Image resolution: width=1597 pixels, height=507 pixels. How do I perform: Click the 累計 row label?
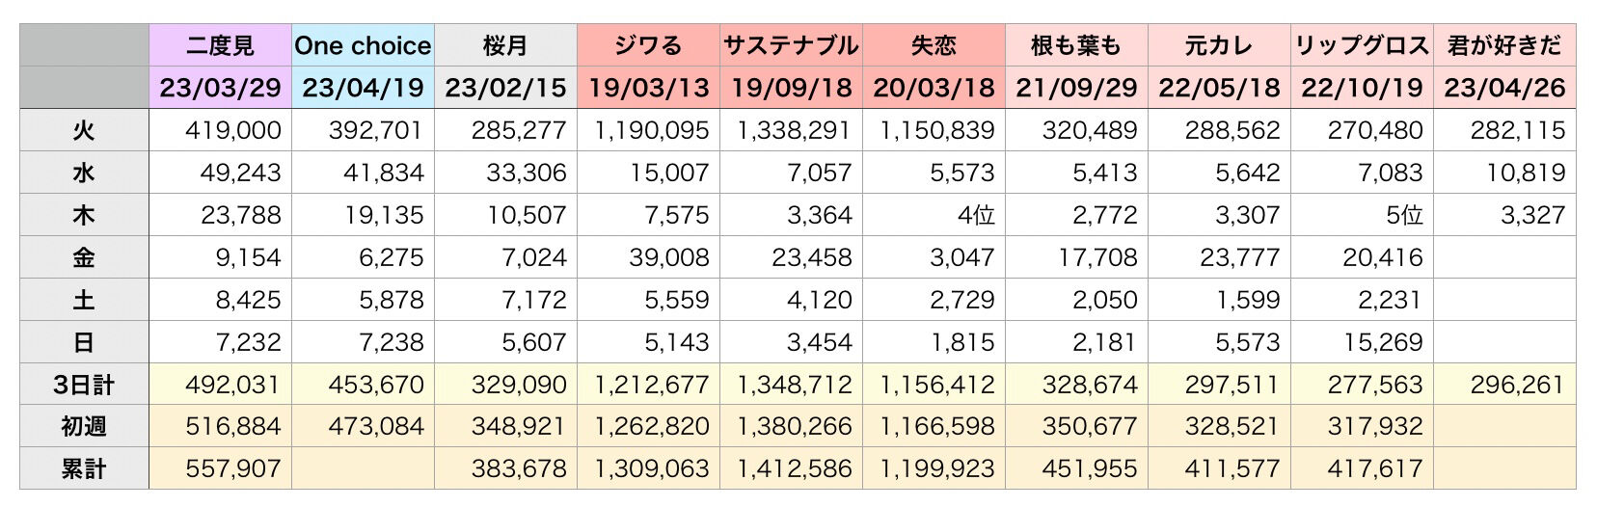84,468
